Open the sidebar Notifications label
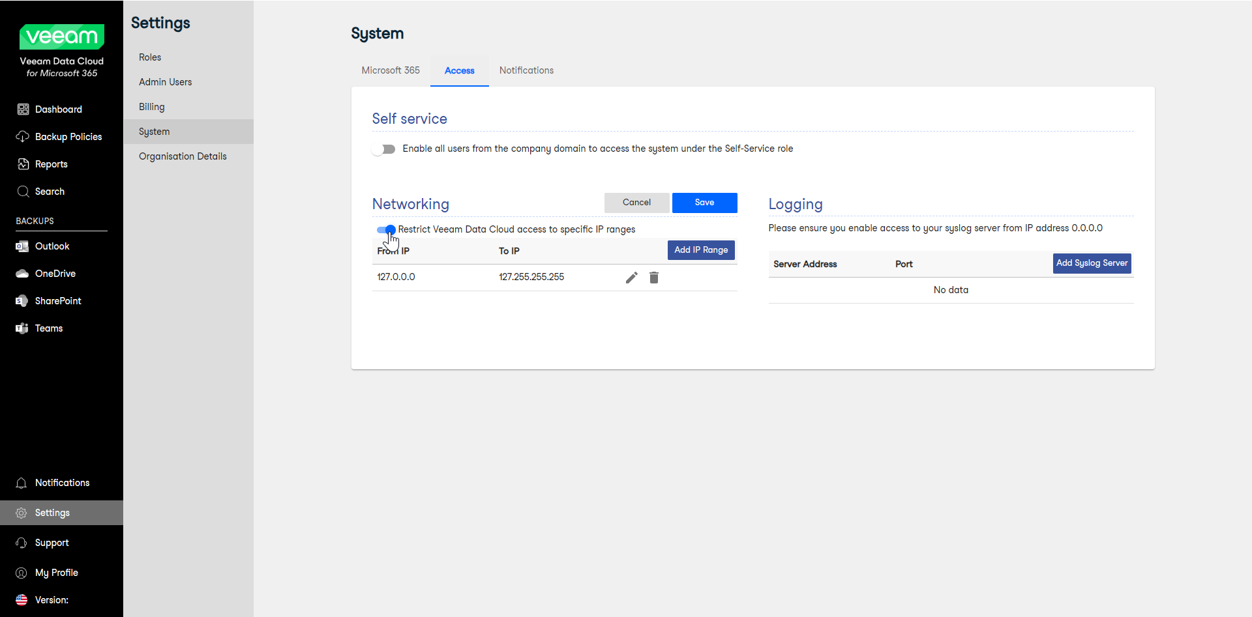This screenshot has width=1252, height=617. [x=63, y=483]
